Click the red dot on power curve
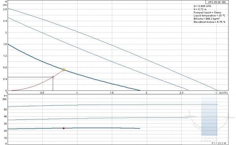Screen dimensions: 236x145 point(64,128)
